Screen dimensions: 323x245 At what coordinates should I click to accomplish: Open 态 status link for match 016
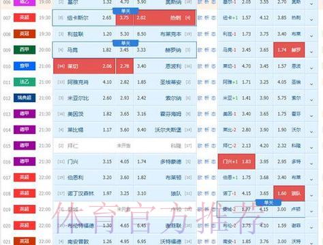tap(213, 161)
